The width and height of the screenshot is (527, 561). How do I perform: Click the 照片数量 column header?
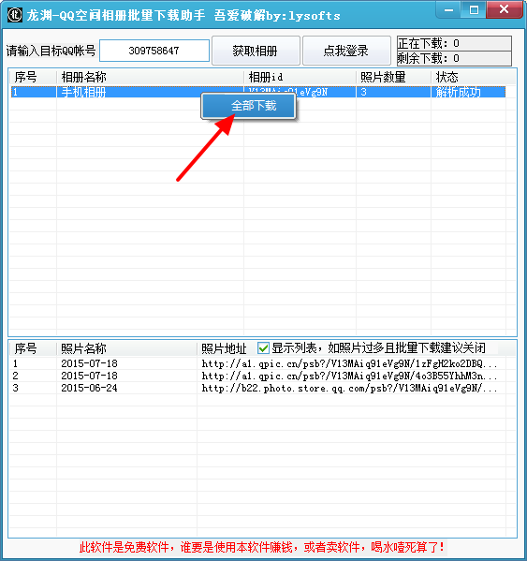click(383, 77)
